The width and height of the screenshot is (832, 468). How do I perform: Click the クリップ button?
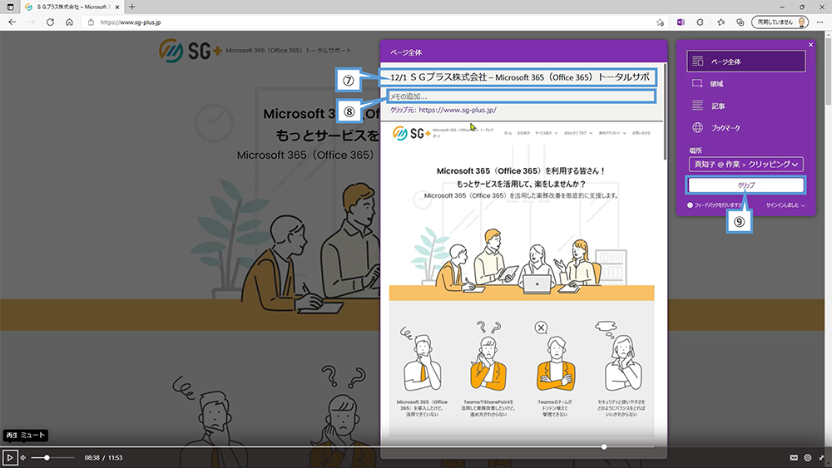click(746, 185)
